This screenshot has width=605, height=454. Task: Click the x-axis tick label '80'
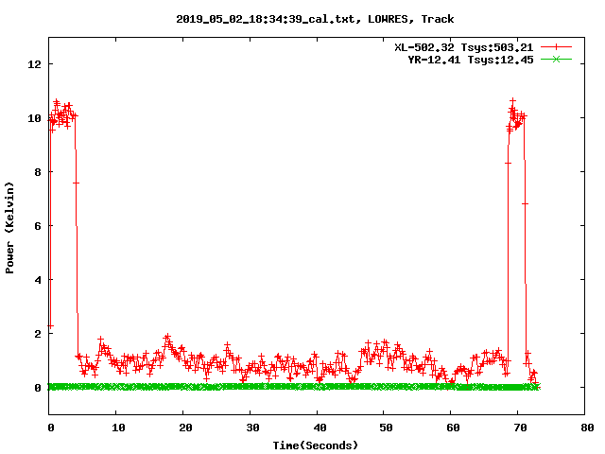(x=587, y=428)
